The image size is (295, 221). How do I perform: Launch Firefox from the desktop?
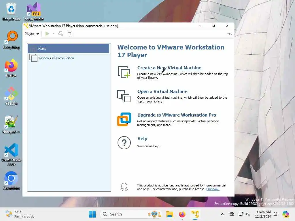coord(11,68)
